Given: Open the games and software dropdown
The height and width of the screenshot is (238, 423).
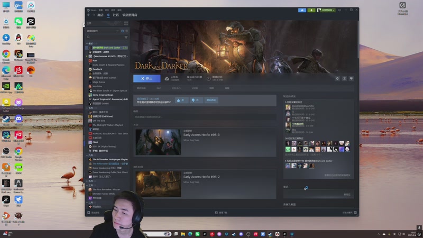Looking at the screenshot, I should [103, 31].
